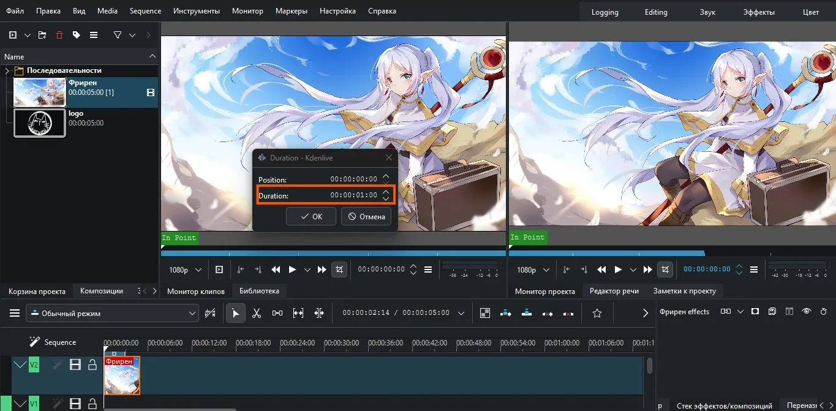The image size is (836, 411).
Task: Toggle the eye icon in effects panel
Action: tap(807, 312)
